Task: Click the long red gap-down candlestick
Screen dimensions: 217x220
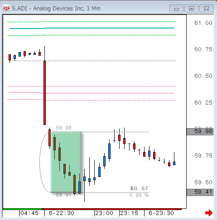Action: 44,93
